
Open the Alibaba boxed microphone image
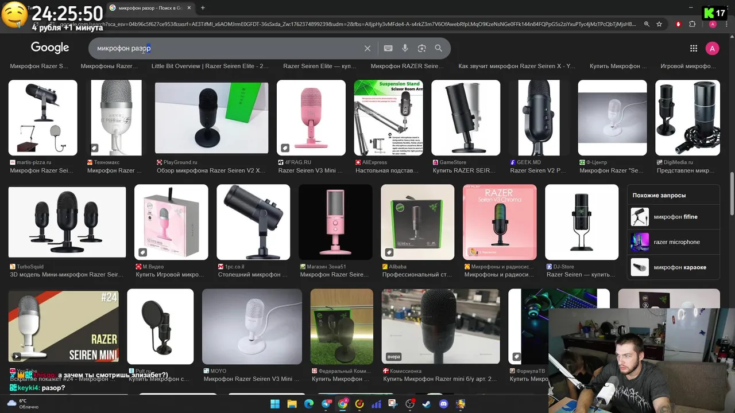[x=417, y=222]
